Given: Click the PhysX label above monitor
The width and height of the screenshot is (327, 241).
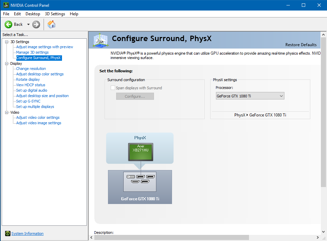Looking at the screenshot, I should pyautogui.click(x=140, y=138).
